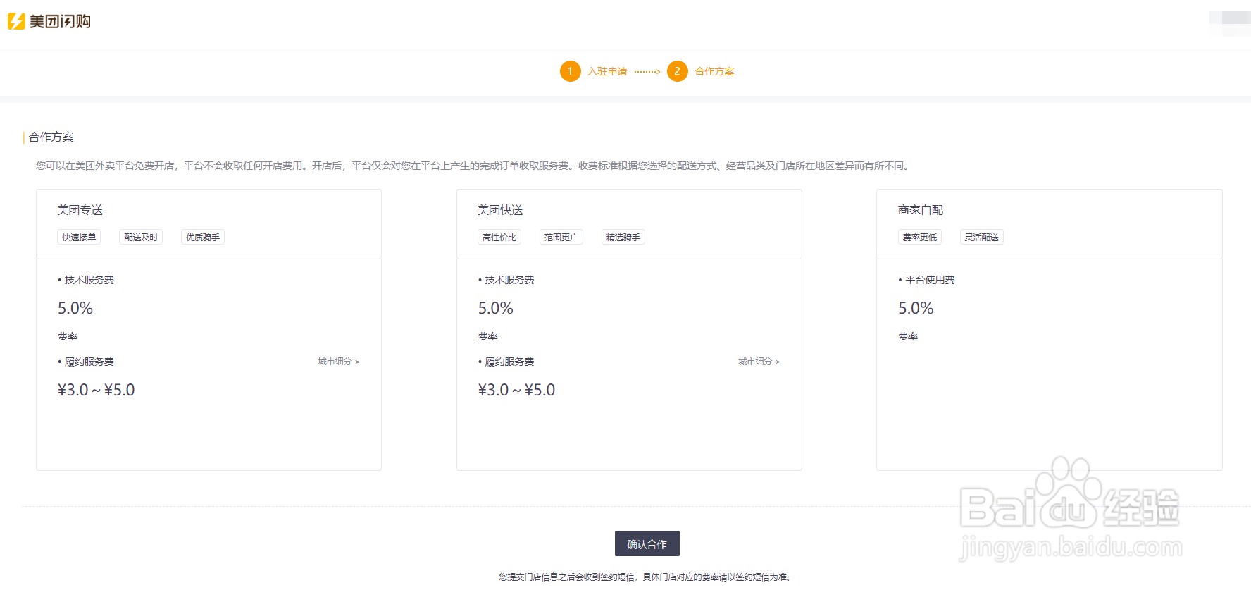
Task: Click the 费率更低 tag
Action: click(920, 238)
